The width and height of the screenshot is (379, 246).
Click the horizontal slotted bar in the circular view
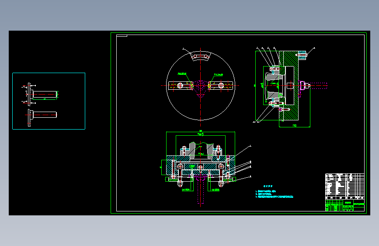[x=200, y=86]
